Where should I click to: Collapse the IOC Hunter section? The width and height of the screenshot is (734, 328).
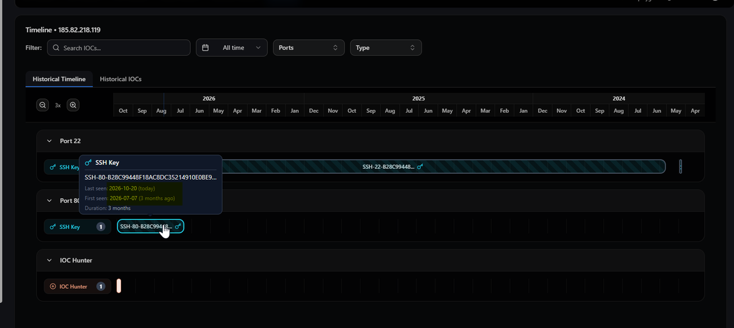pos(50,260)
